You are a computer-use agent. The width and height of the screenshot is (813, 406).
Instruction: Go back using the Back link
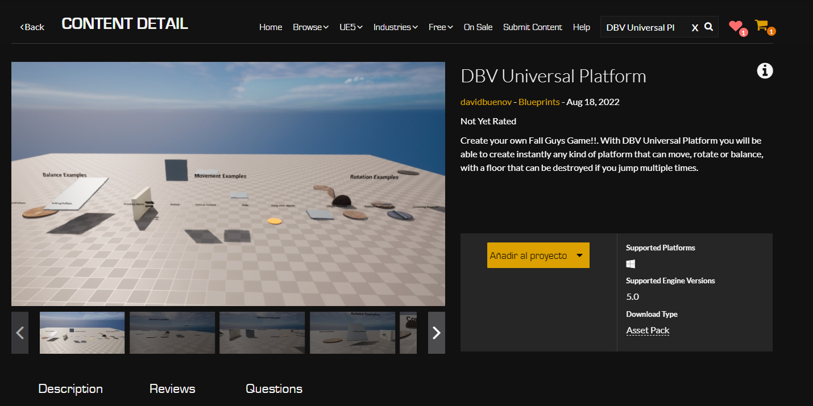click(x=32, y=27)
